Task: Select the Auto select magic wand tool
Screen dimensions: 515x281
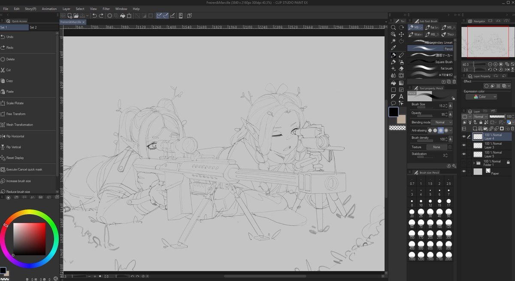Action: point(393,41)
